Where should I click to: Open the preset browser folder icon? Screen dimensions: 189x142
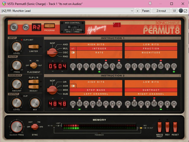(26, 27)
